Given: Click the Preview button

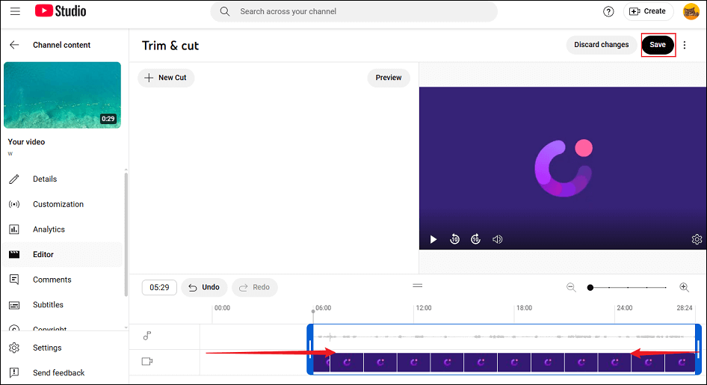Looking at the screenshot, I should [389, 78].
